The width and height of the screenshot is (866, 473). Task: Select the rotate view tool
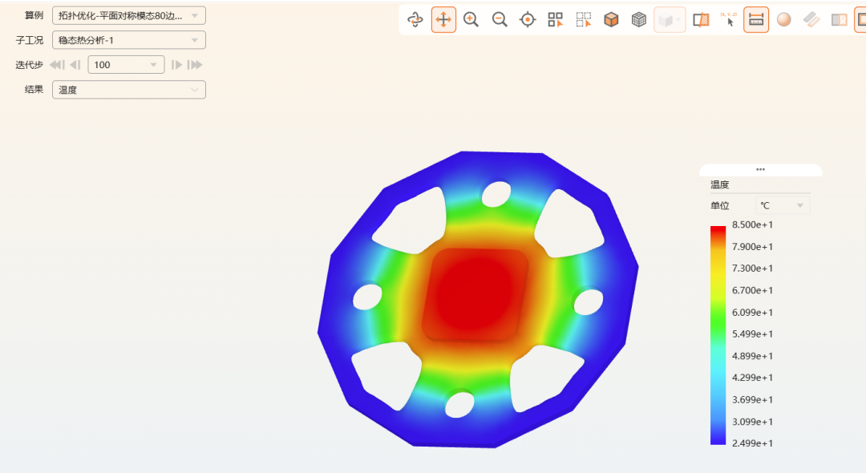[x=415, y=20]
